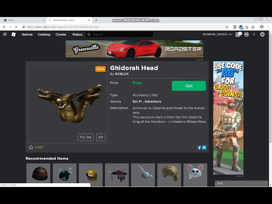Open a new browser tab
Image resolution: width=272 pixels, height=204 pixels.
click(96, 20)
